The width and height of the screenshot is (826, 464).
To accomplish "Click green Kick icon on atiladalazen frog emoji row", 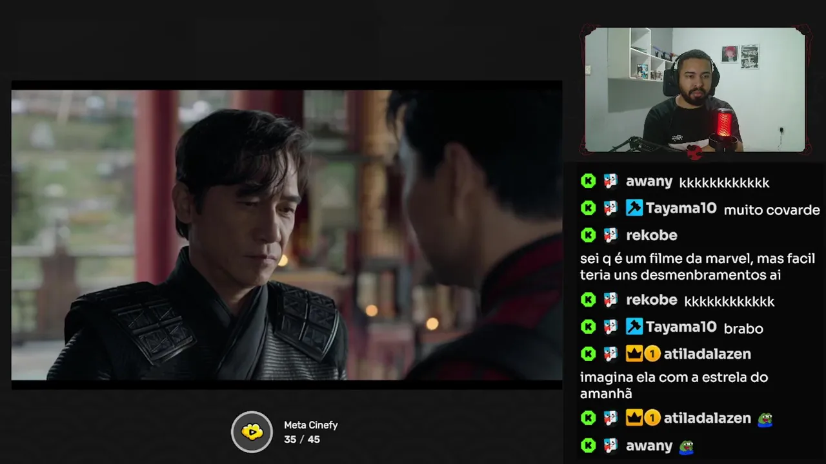I will pos(588,418).
